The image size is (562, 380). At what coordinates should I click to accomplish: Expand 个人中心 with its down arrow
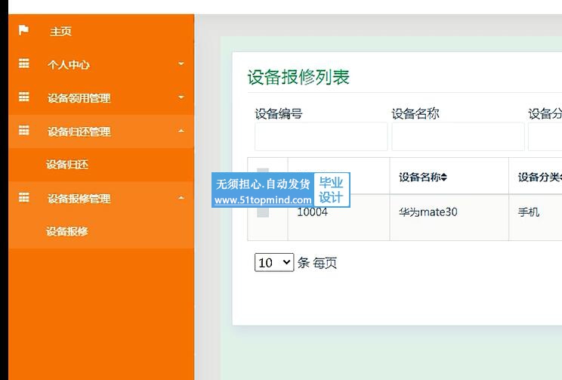click(181, 64)
